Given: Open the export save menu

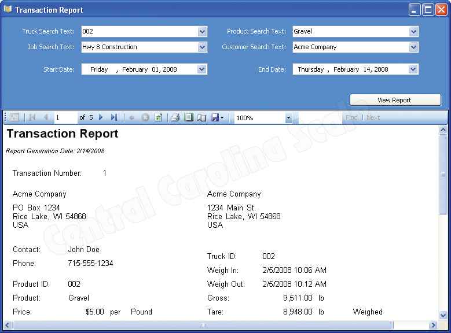Looking at the screenshot, I should pos(217,117).
